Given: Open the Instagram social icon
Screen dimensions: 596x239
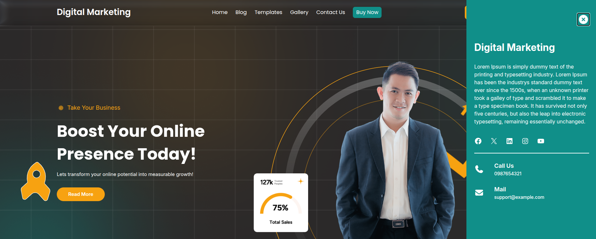Looking at the screenshot, I should point(525,141).
